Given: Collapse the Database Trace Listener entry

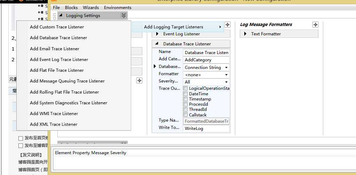Looking at the screenshot, I should click(157, 44).
